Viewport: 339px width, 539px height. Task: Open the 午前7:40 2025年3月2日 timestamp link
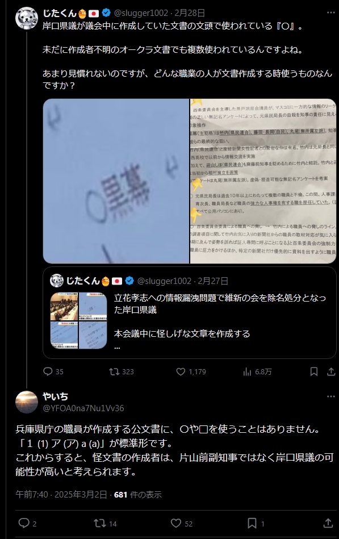[x=61, y=495]
